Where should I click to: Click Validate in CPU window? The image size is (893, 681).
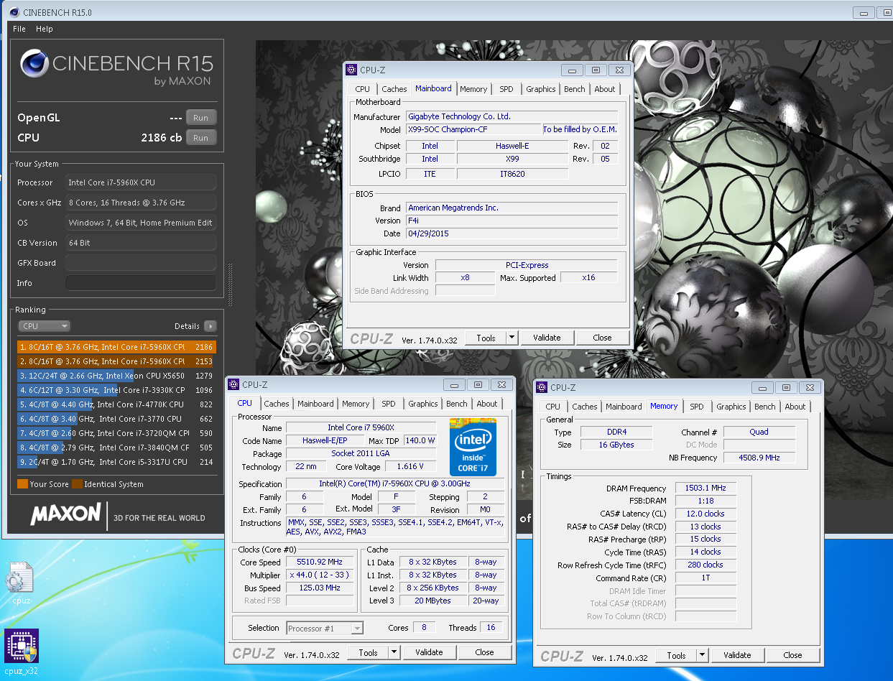(x=429, y=652)
